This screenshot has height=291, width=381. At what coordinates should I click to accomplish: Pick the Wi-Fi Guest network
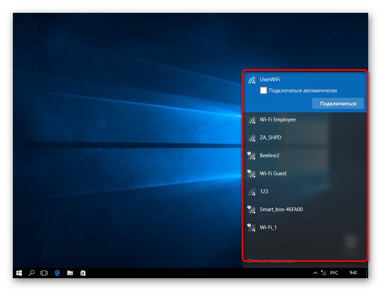[305, 174]
